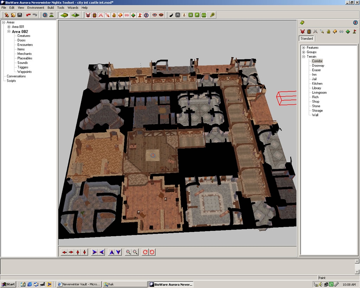This screenshot has height=288, width=360.
Task: Open the Wizards menu
Action: [x=73, y=7]
